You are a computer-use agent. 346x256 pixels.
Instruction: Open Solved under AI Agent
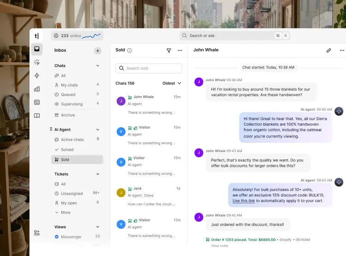[x=77, y=149]
